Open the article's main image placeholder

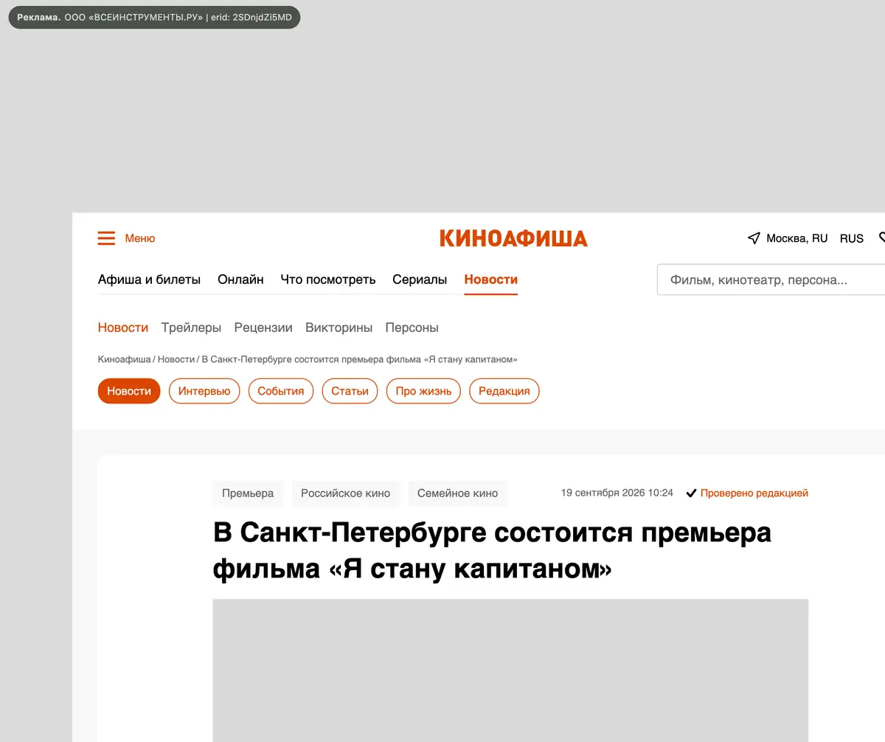click(510, 670)
